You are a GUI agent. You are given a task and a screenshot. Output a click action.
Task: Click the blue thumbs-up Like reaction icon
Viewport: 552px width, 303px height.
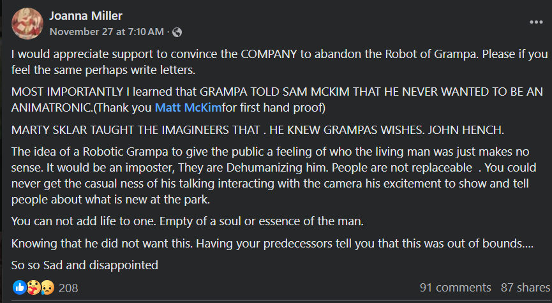click(x=19, y=288)
